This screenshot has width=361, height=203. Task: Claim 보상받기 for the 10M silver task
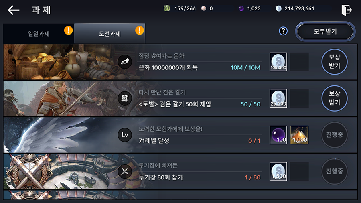pos(334,61)
